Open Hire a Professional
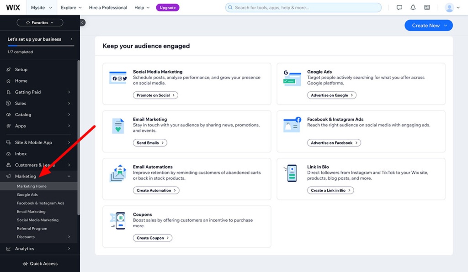The width and height of the screenshot is (468, 272). [x=108, y=7]
